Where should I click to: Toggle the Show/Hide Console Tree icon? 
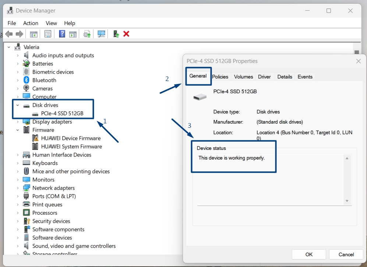click(x=33, y=34)
